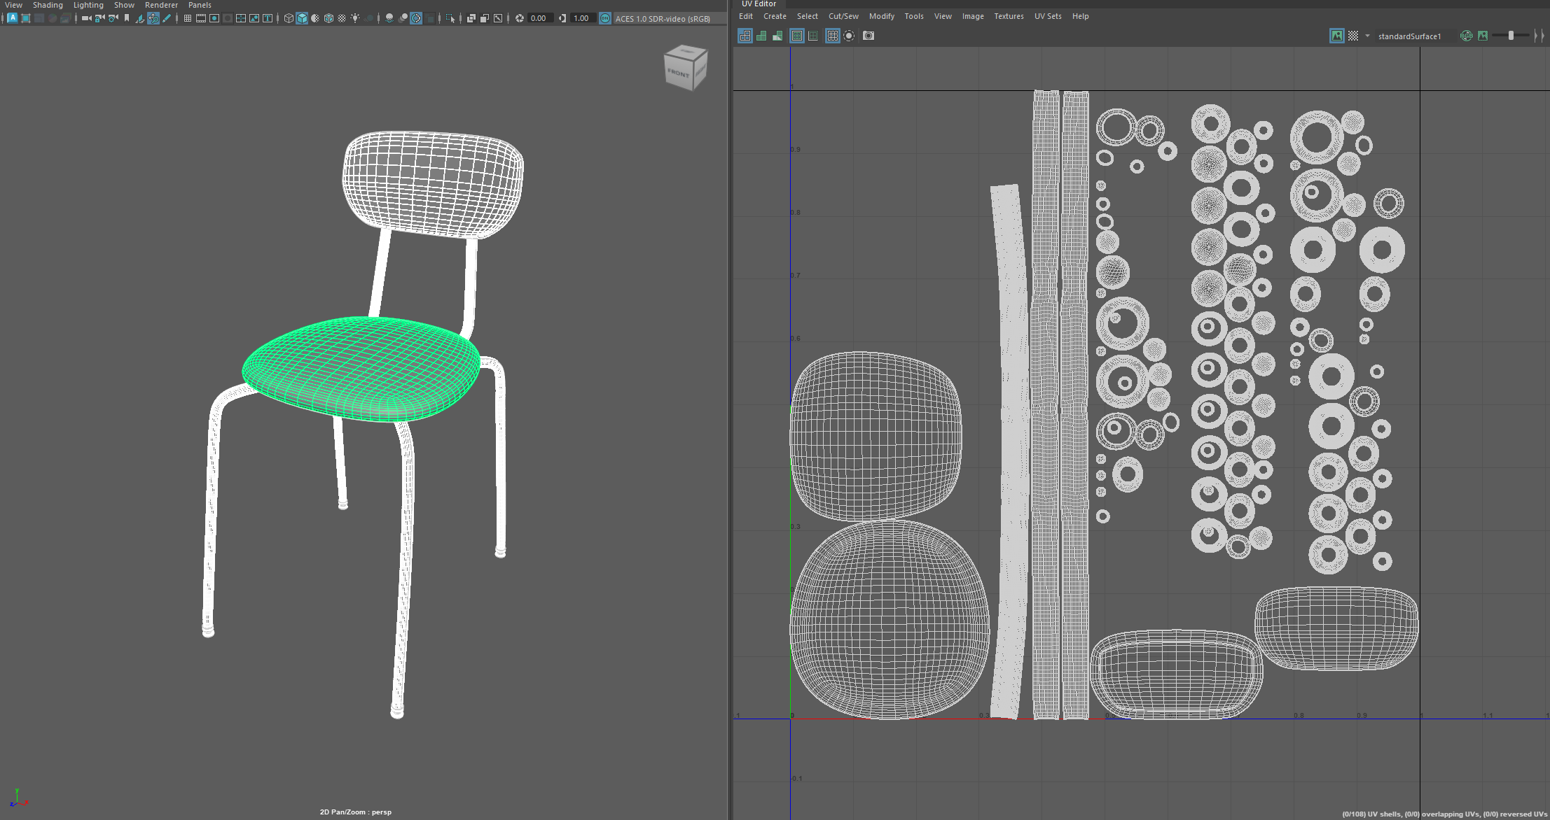This screenshot has height=820, width=1550.
Task: Enable Wireframe on shaded icon
Action: click(328, 18)
